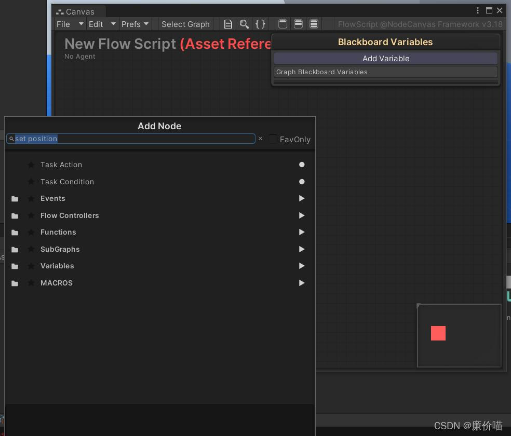The height and width of the screenshot is (436, 511).
Task: Select the Task Condition node entry
Action: coord(67,182)
